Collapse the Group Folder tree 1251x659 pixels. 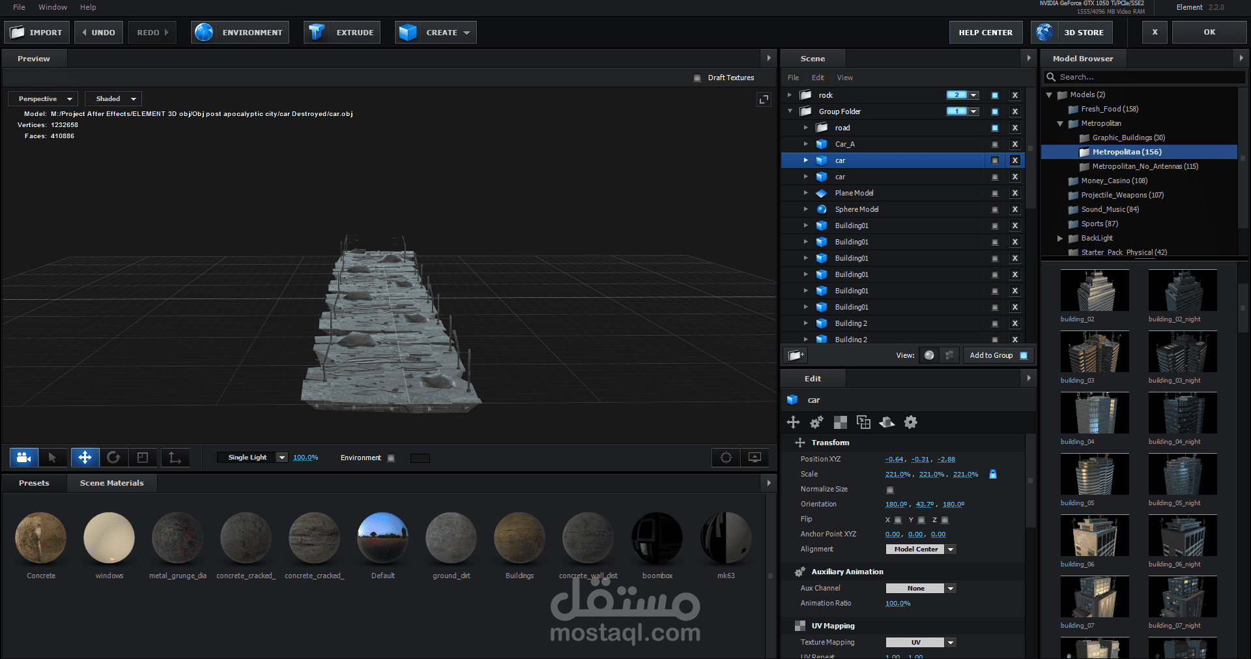coord(790,111)
